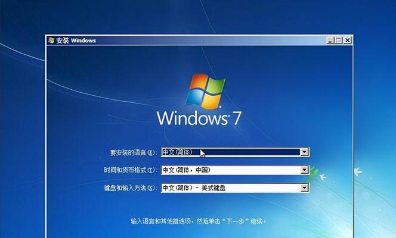Close the 安装 Windows setup window
Image resolution: width=396 pixels, height=238 pixels.
[x=348, y=40]
